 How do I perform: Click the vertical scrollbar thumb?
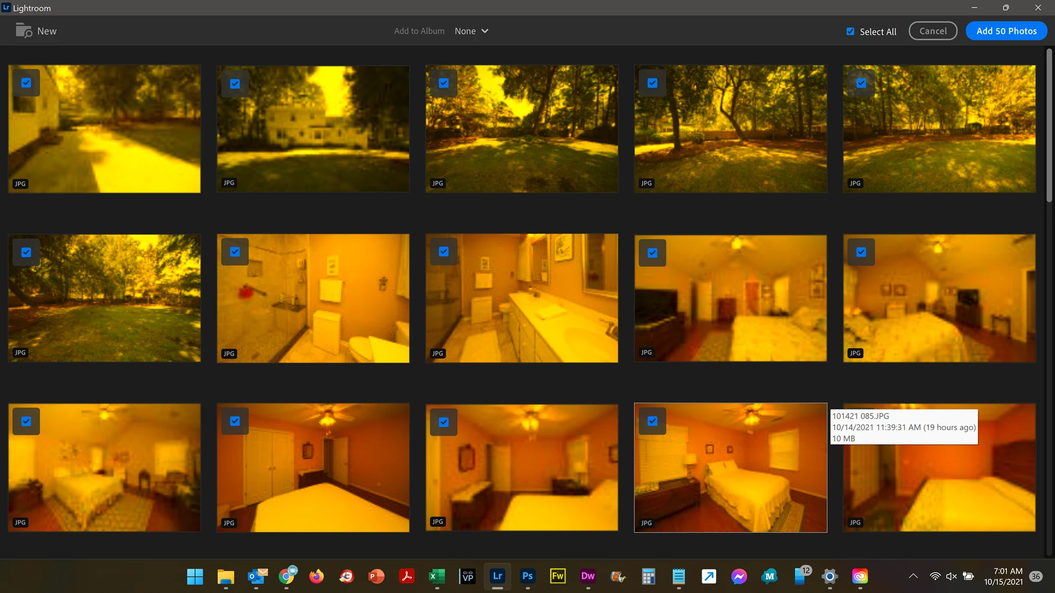[x=1049, y=125]
